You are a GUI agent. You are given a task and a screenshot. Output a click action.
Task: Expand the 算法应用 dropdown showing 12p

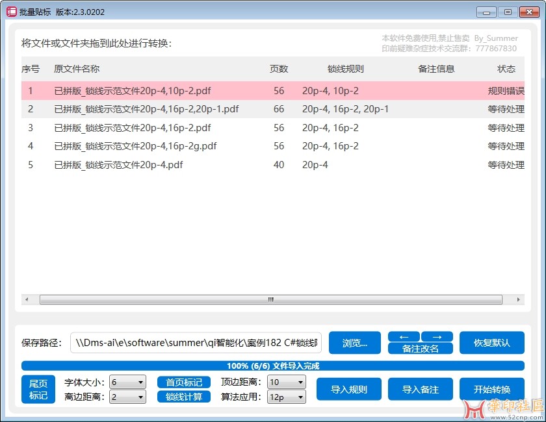pos(286,397)
